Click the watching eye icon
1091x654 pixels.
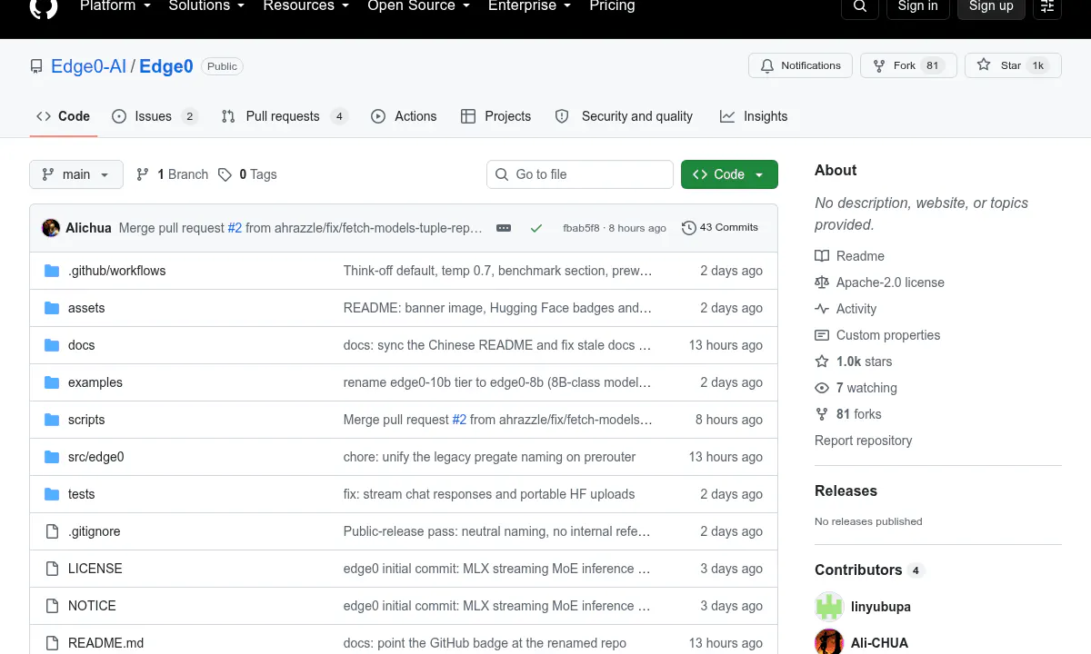(x=822, y=388)
